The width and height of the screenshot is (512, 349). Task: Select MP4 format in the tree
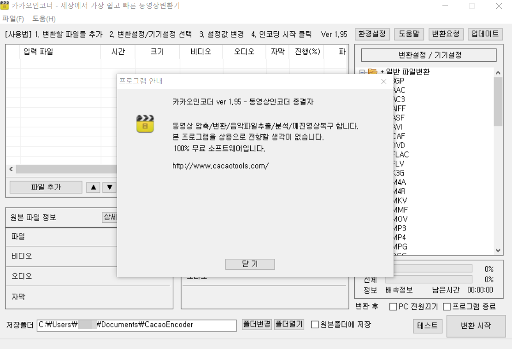400,238
